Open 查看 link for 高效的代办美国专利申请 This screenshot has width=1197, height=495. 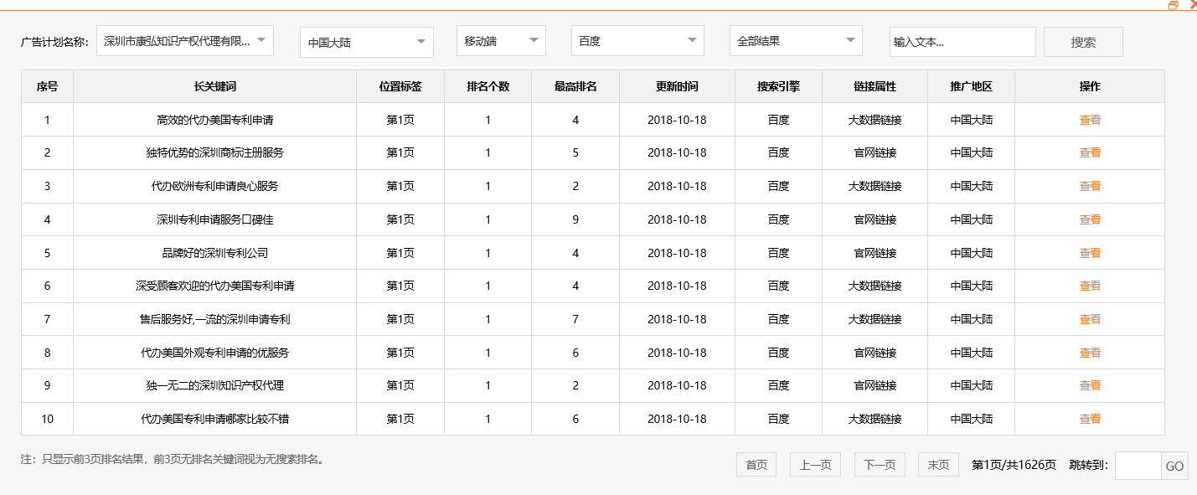(1090, 119)
